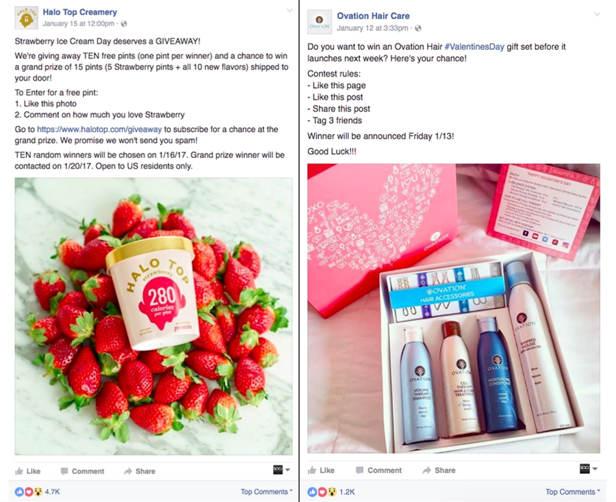The image size is (616, 502).
Task: Open the #ValentinesDay hashtag
Action: coord(474,47)
